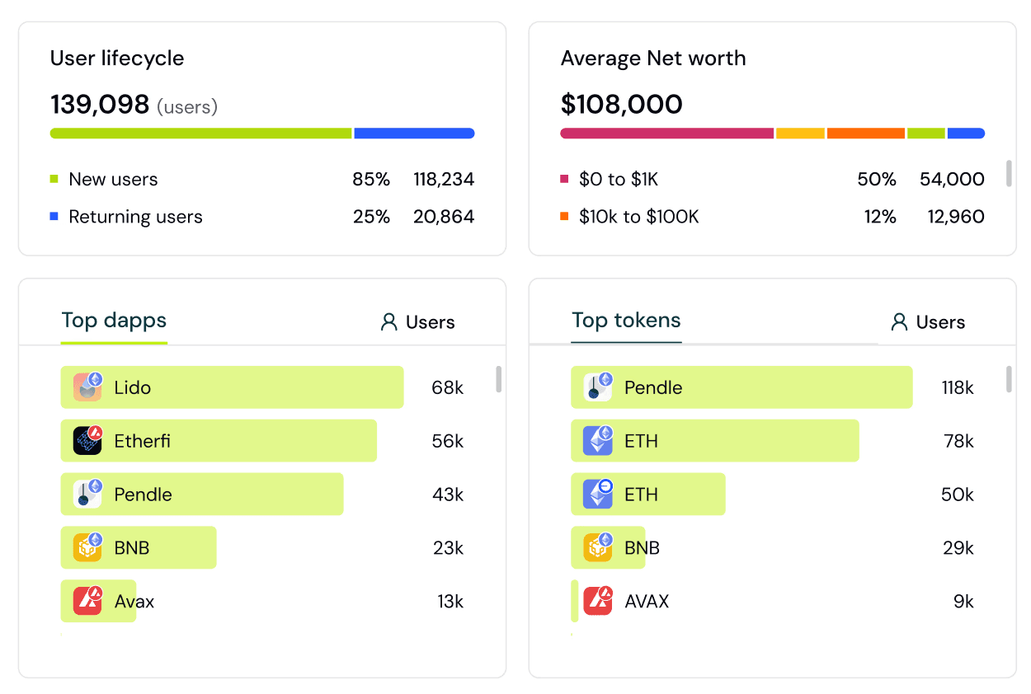Click the AVAX icon in Top tokens
Image resolution: width=1031 pixels, height=694 pixels.
598,601
